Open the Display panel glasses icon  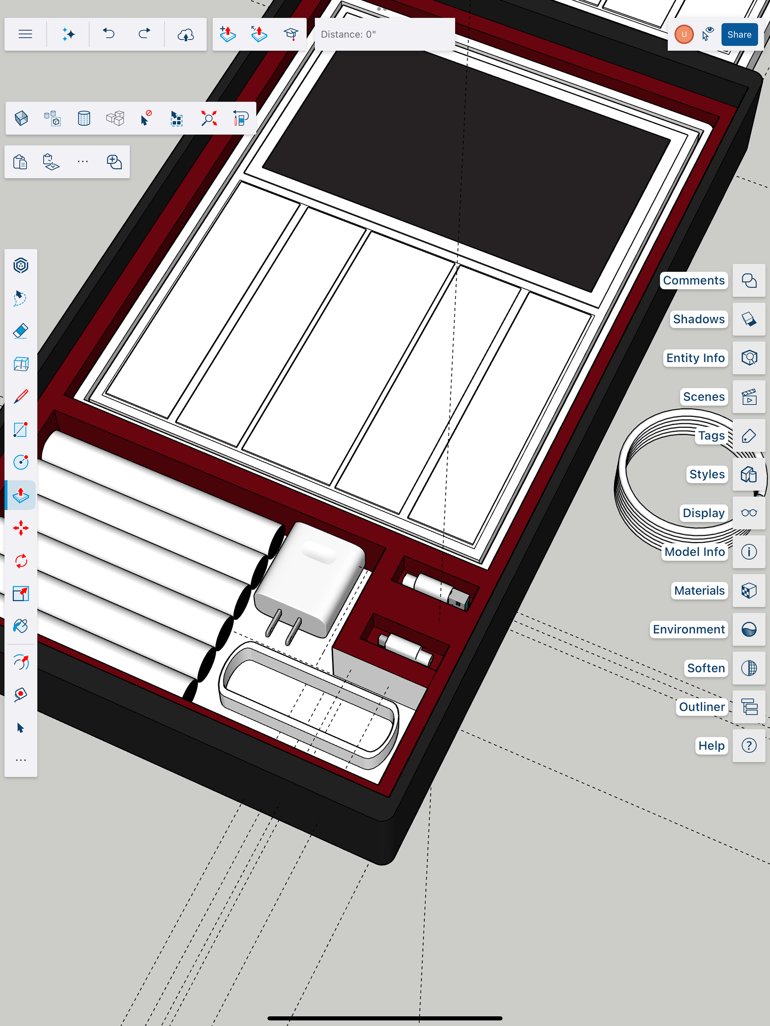click(x=749, y=513)
